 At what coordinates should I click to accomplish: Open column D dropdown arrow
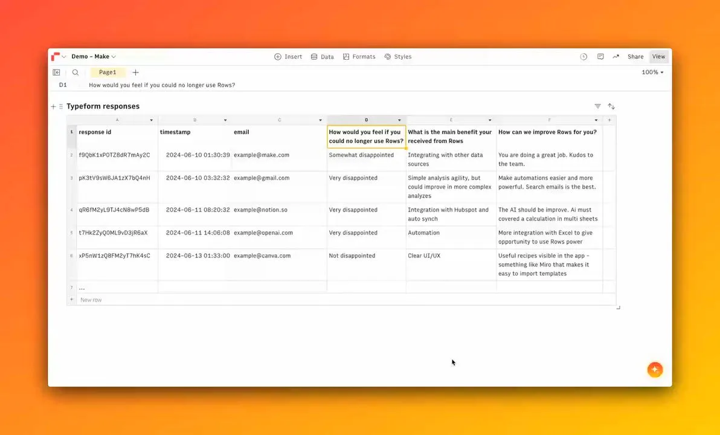click(x=399, y=120)
